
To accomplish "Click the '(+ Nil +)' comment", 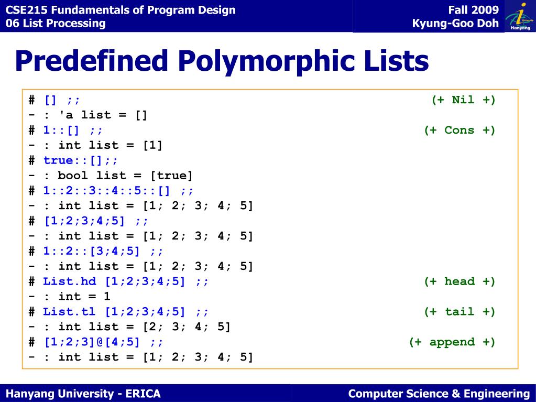I will [463, 100].
